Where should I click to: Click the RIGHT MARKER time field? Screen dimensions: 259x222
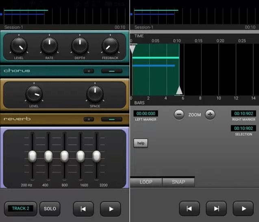(x=244, y=113)
